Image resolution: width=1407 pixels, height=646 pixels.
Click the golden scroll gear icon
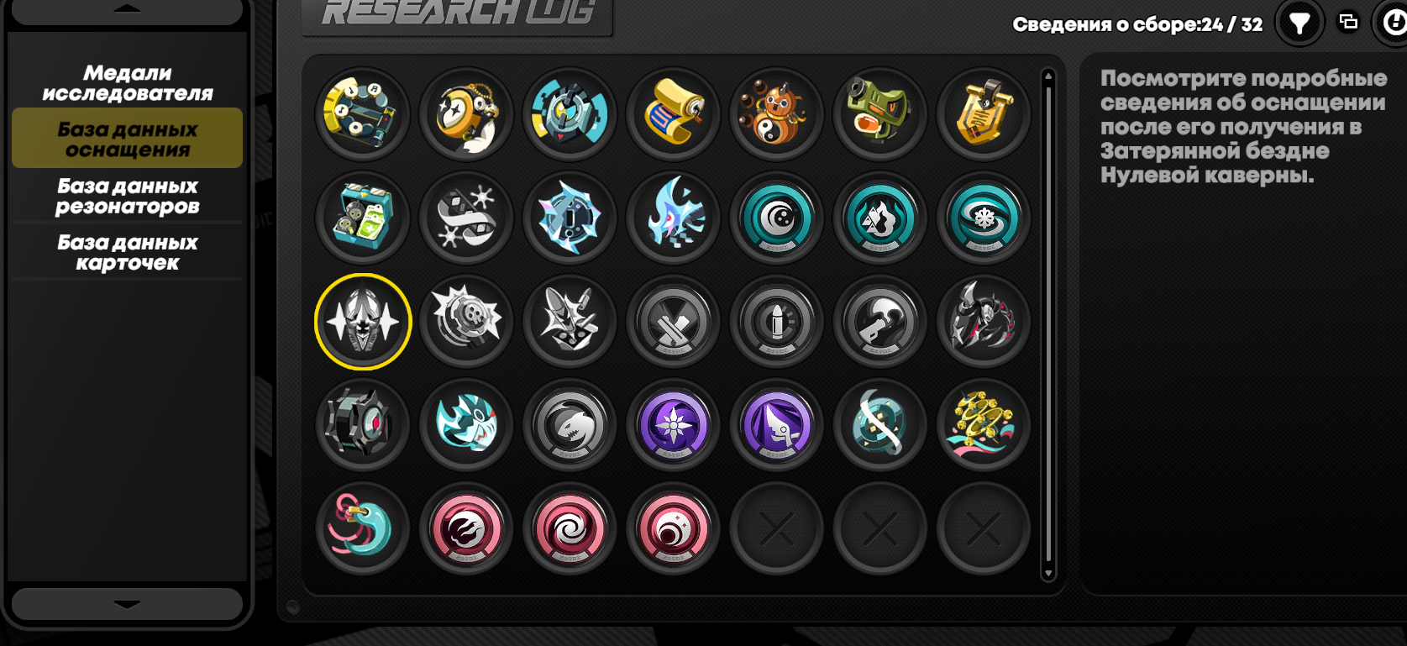pos(673,114)
